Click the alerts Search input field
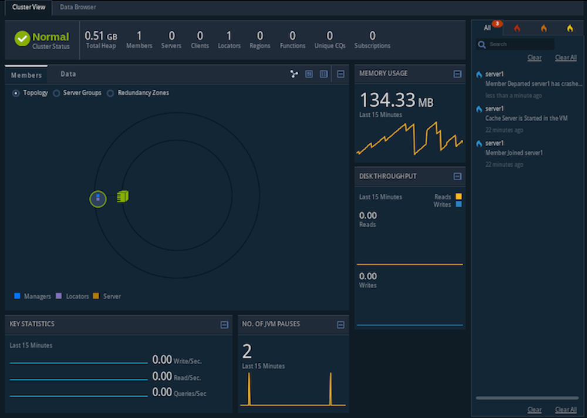The width and height of the screenshot is (587, 418). point(521,45)
